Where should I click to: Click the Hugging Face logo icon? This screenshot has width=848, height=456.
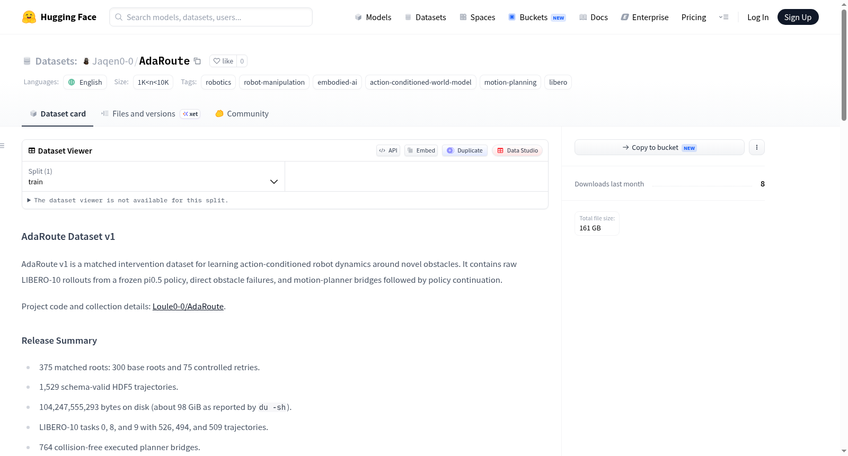click(x=29, y=17)
